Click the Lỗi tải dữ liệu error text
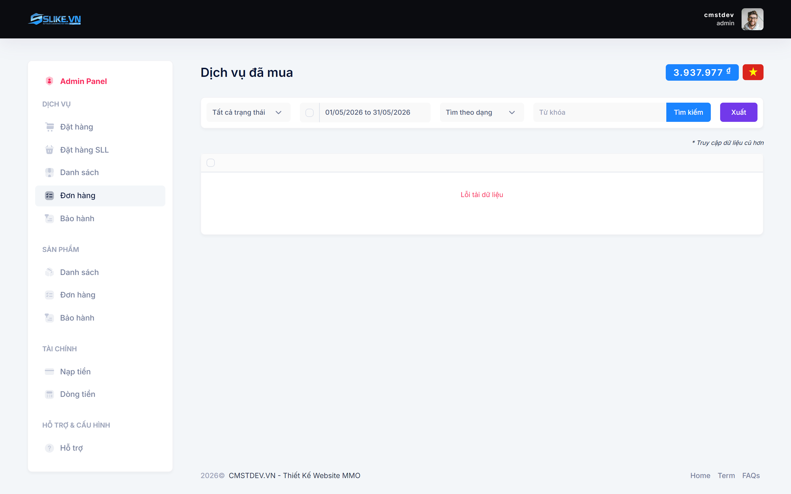Viewport: 791px width, 494px height. click(482, 195)
